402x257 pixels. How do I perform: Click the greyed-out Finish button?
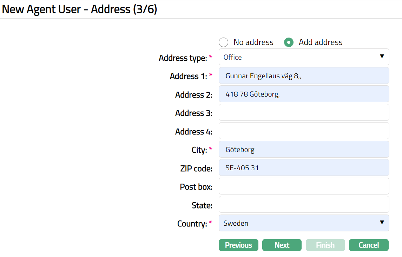[325, 245]
